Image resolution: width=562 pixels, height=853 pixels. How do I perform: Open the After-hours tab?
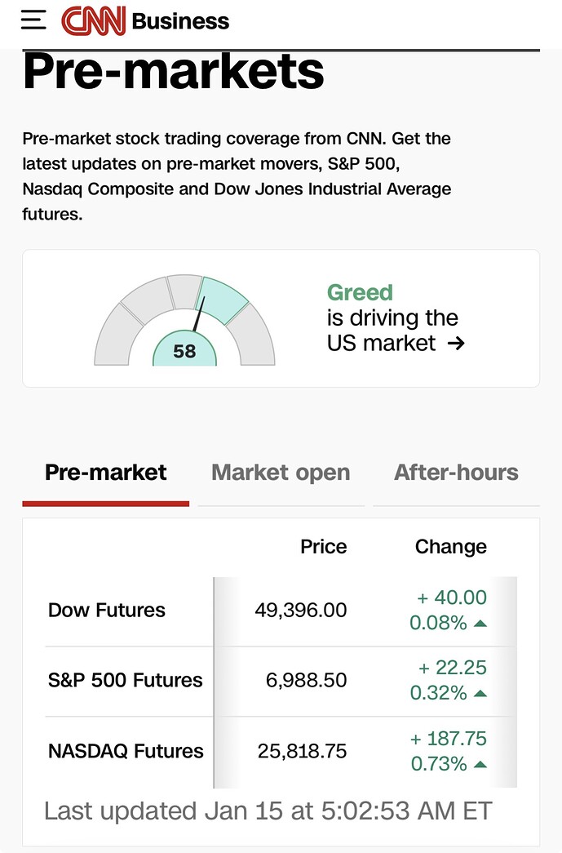click(456, 473)
